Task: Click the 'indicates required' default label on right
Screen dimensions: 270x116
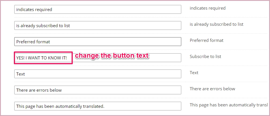Action: [x=207, y=8]
